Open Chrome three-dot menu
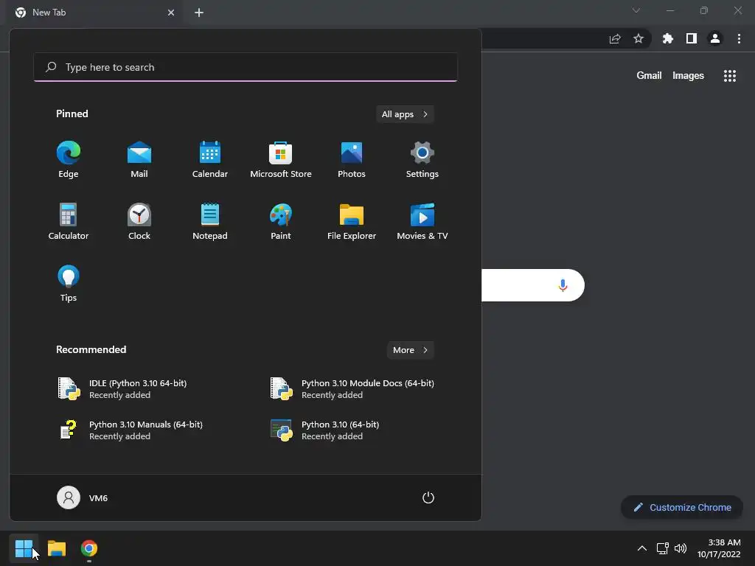 (739, 38)
